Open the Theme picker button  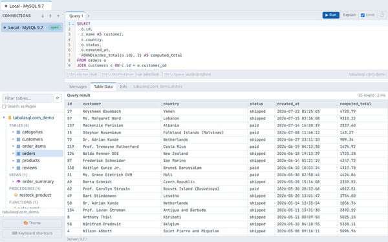pyautogui.click(x=32, y=223)
